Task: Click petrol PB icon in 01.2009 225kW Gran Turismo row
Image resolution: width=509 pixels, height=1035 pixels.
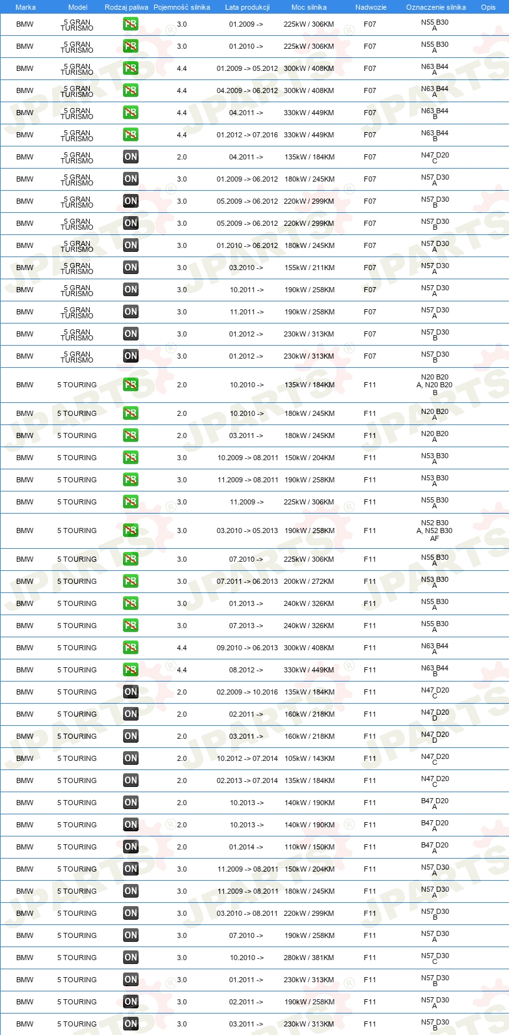Action: tap(131, 24)
